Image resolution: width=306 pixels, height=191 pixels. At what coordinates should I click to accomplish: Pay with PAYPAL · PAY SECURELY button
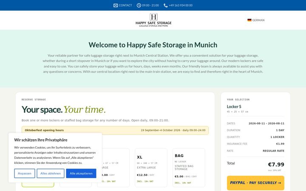255,183
